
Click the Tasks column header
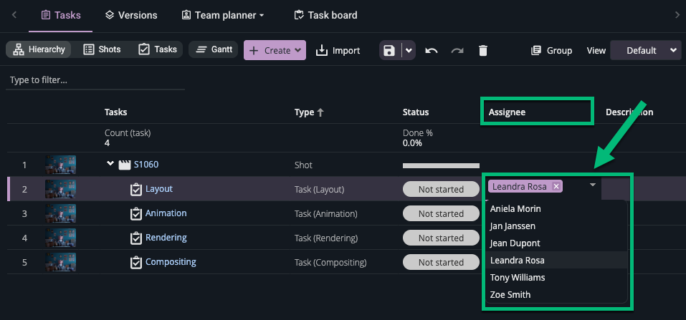point(116,112)
